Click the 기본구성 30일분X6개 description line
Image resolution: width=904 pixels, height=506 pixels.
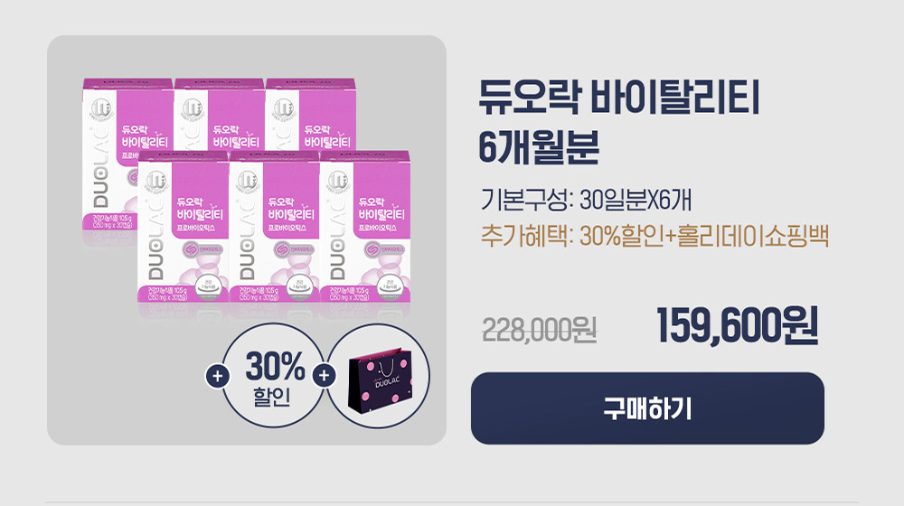coord(587,200)
